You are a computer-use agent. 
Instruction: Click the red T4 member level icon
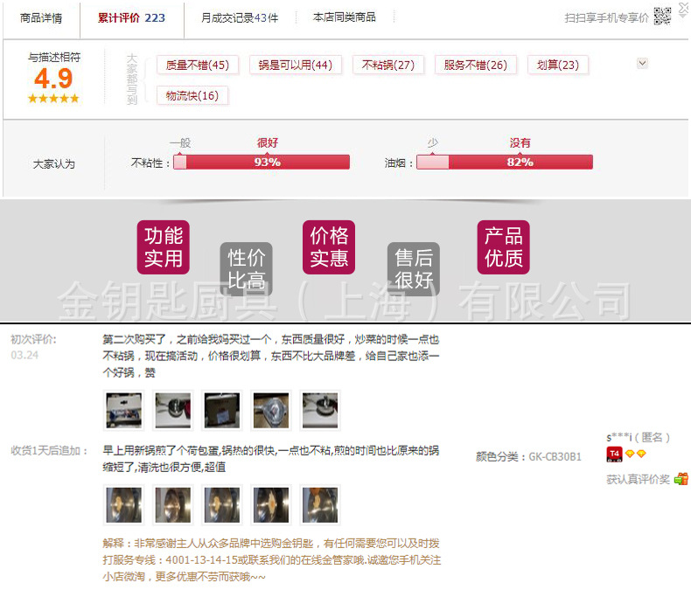pyautogui.click(x=614, y=455)
